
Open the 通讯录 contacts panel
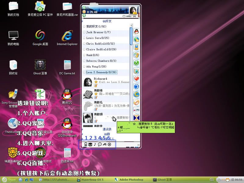107,129
